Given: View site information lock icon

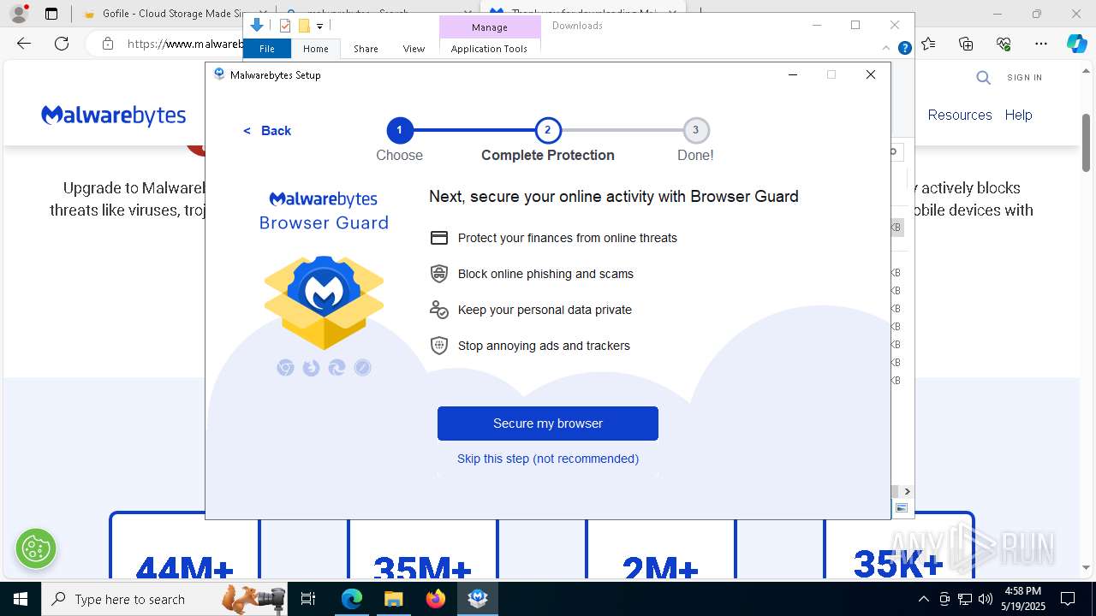Looking at the screenshot, I should [x=108, y=44].
